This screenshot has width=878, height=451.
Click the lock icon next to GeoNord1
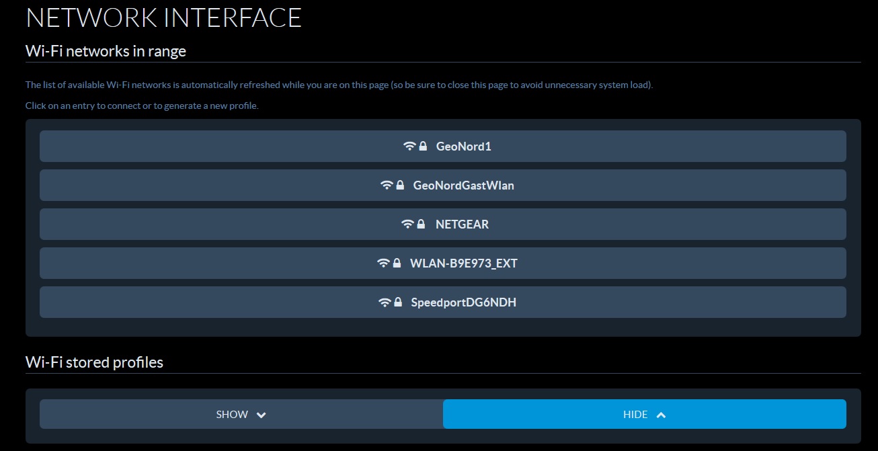423,146
